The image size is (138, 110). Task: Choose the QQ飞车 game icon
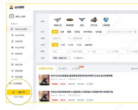coord(94,22)
